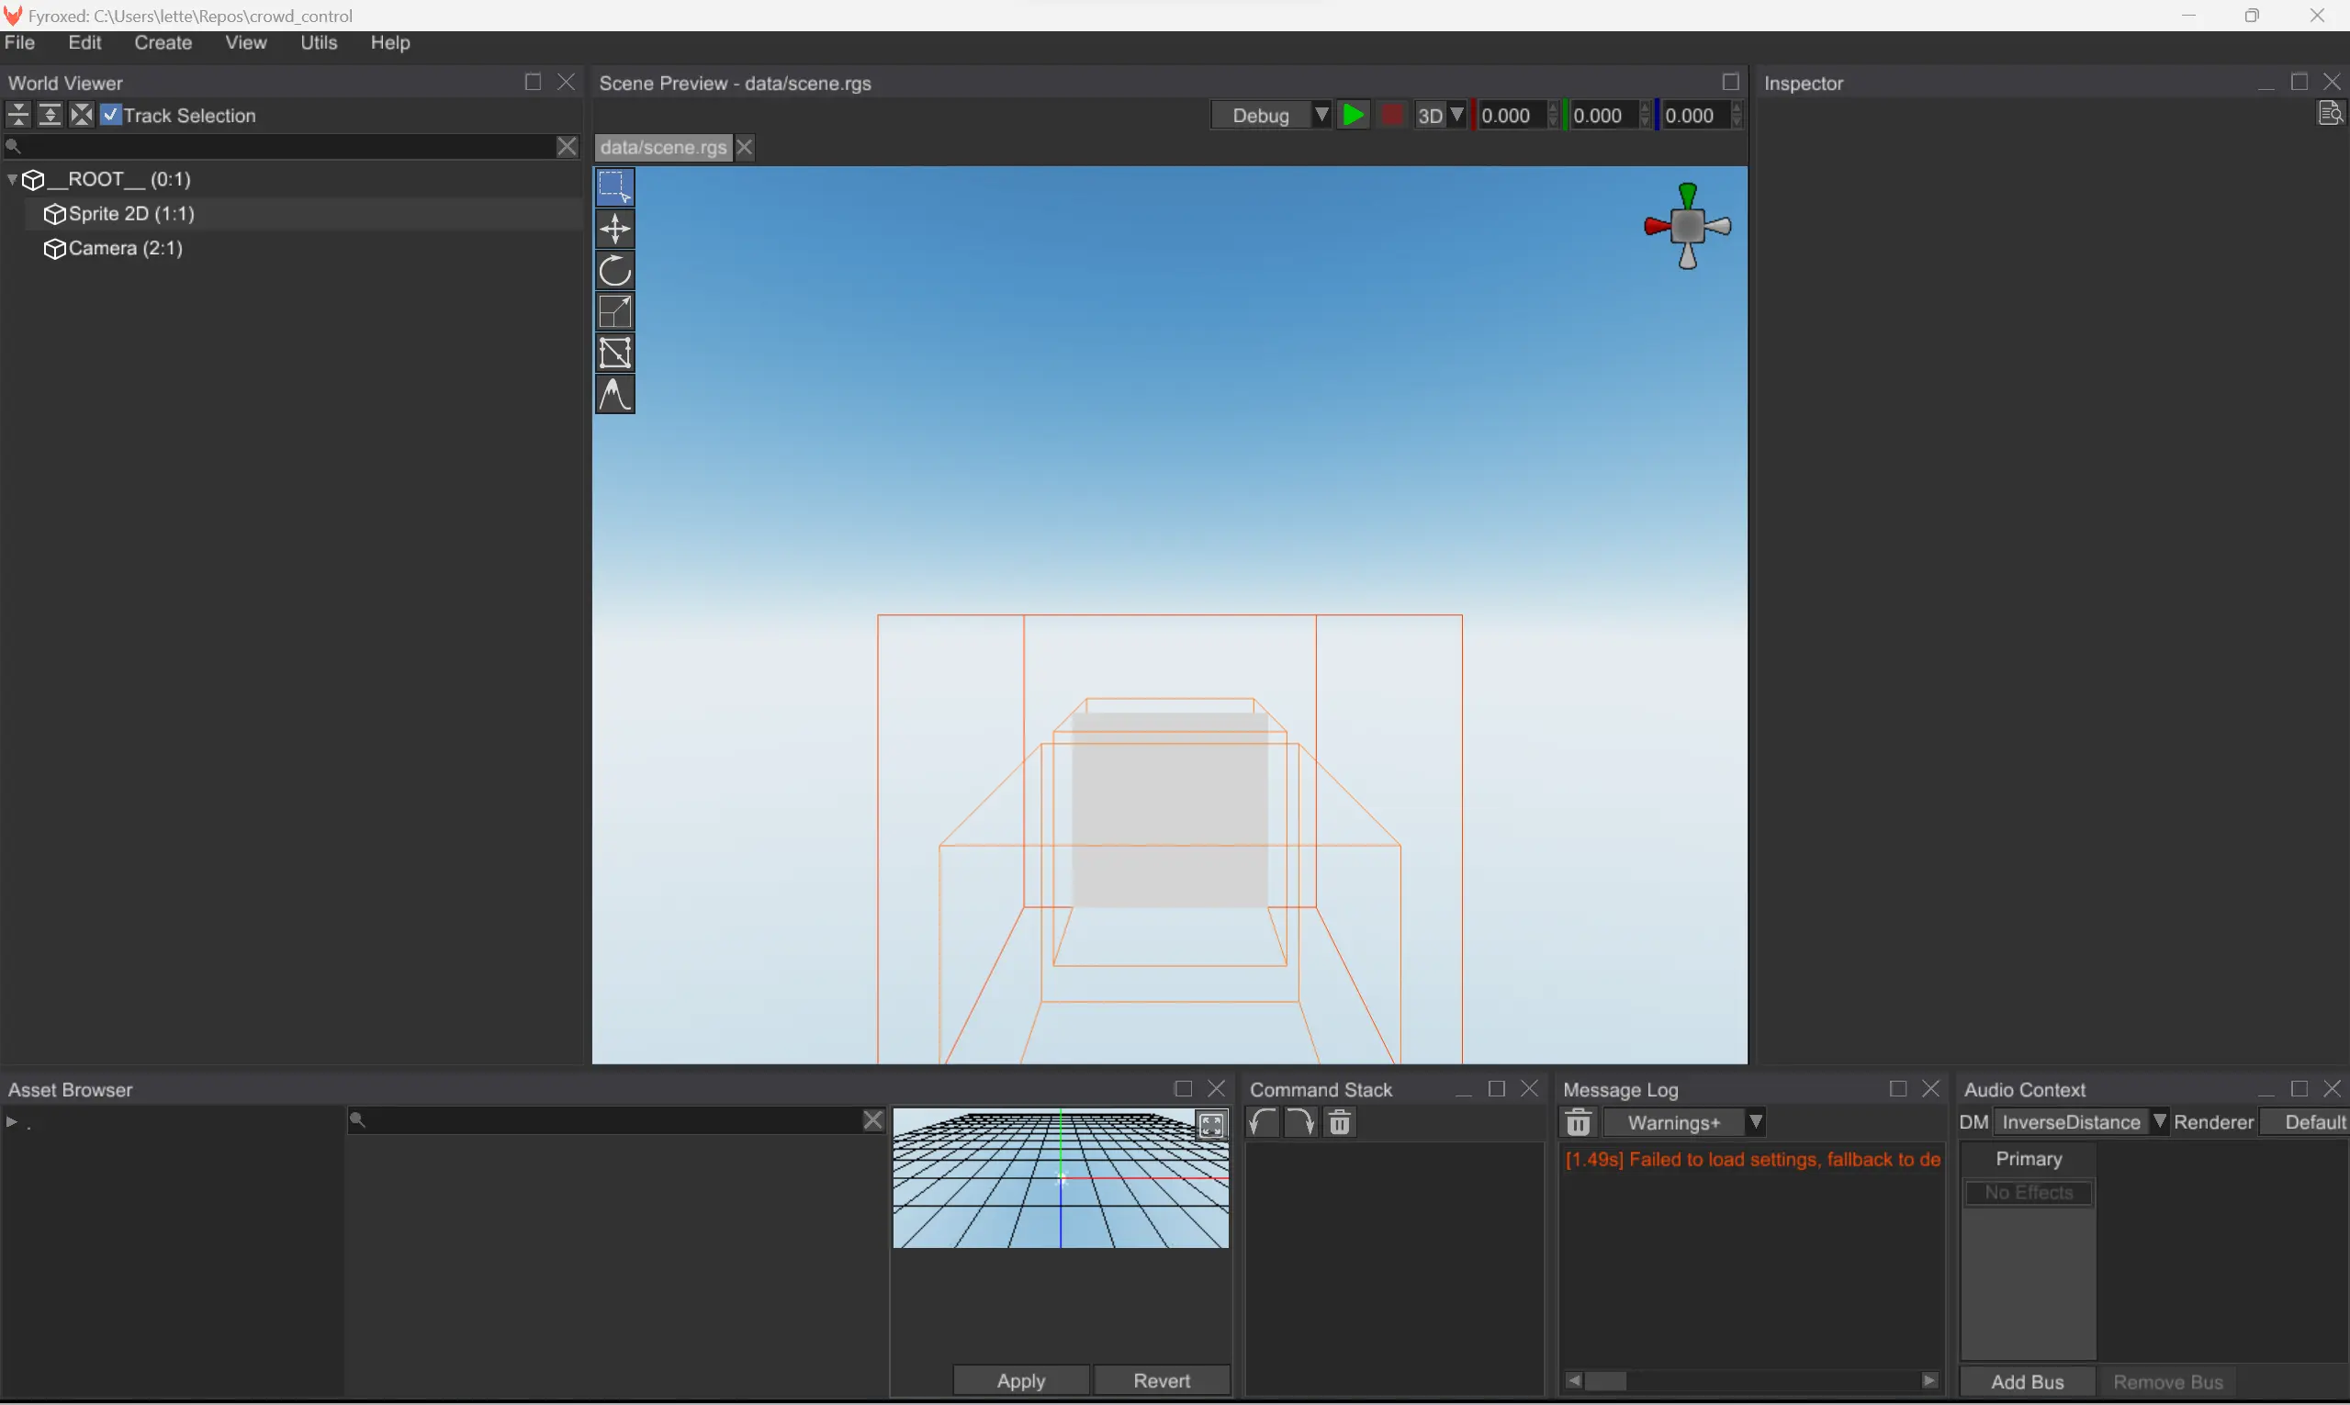Activate the rectangular Select tool
This screenshot has width=2350, height=1405.
(614, 186)
